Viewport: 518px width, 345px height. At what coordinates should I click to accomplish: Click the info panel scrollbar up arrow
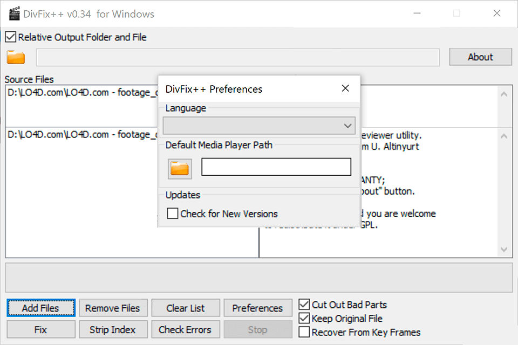point(503,136)
